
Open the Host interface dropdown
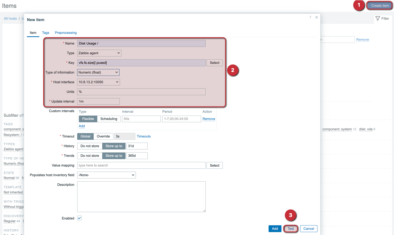pyautogui.click(x=99, y=82)
